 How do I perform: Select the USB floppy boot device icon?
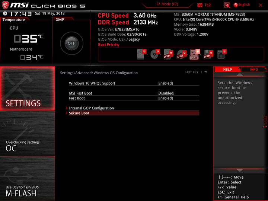(208, 54)
